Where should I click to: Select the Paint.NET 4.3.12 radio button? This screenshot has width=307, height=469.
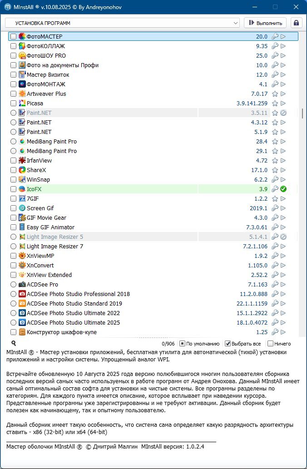point(14,122)
